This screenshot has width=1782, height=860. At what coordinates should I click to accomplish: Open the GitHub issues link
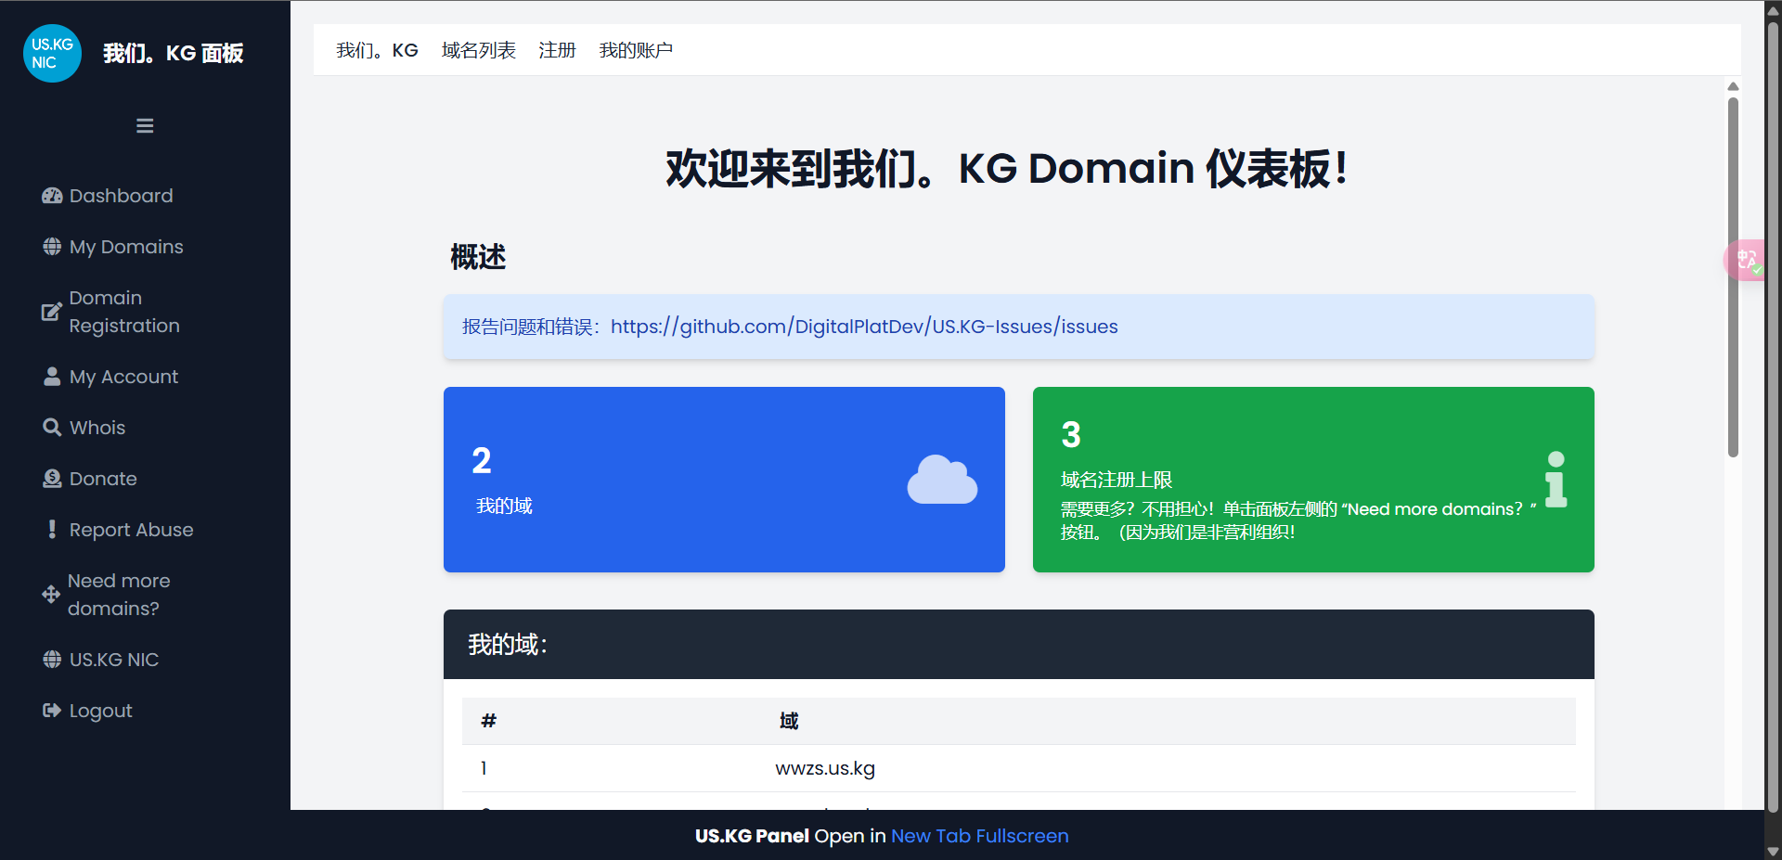click(863, 327)
